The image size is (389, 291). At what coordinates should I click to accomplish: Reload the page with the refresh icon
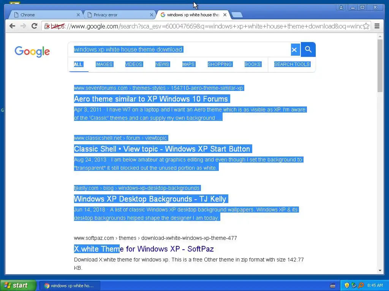34,26
